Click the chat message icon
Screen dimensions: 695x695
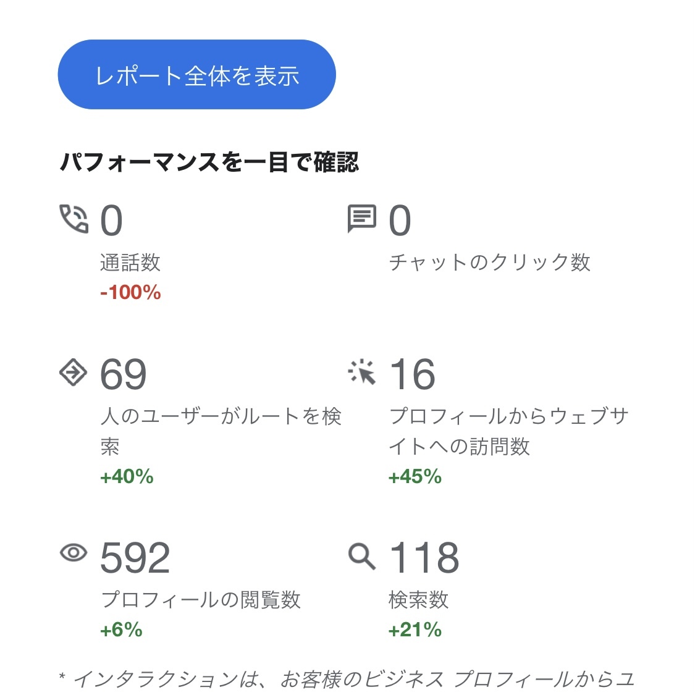coord(361,219)
